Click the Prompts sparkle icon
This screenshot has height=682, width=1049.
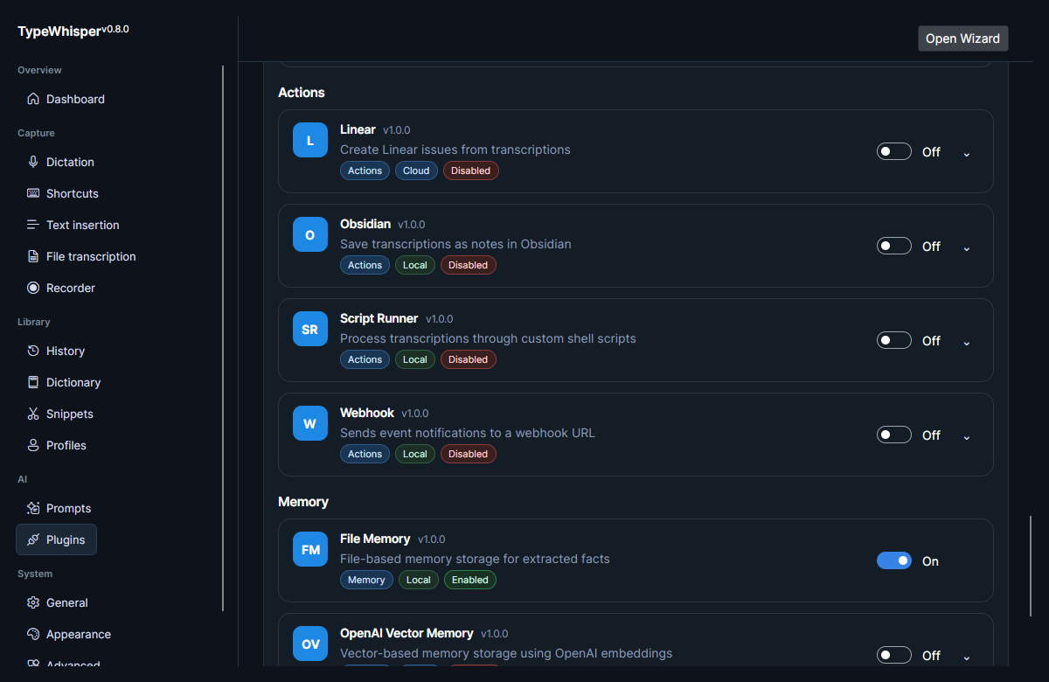tap(33, 508)
